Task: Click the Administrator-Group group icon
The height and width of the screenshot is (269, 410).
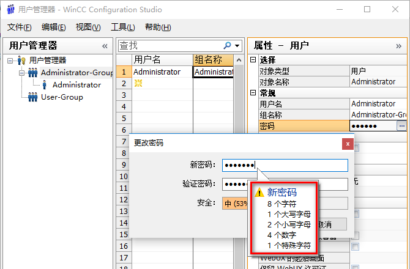Action: tap(32, 73)
